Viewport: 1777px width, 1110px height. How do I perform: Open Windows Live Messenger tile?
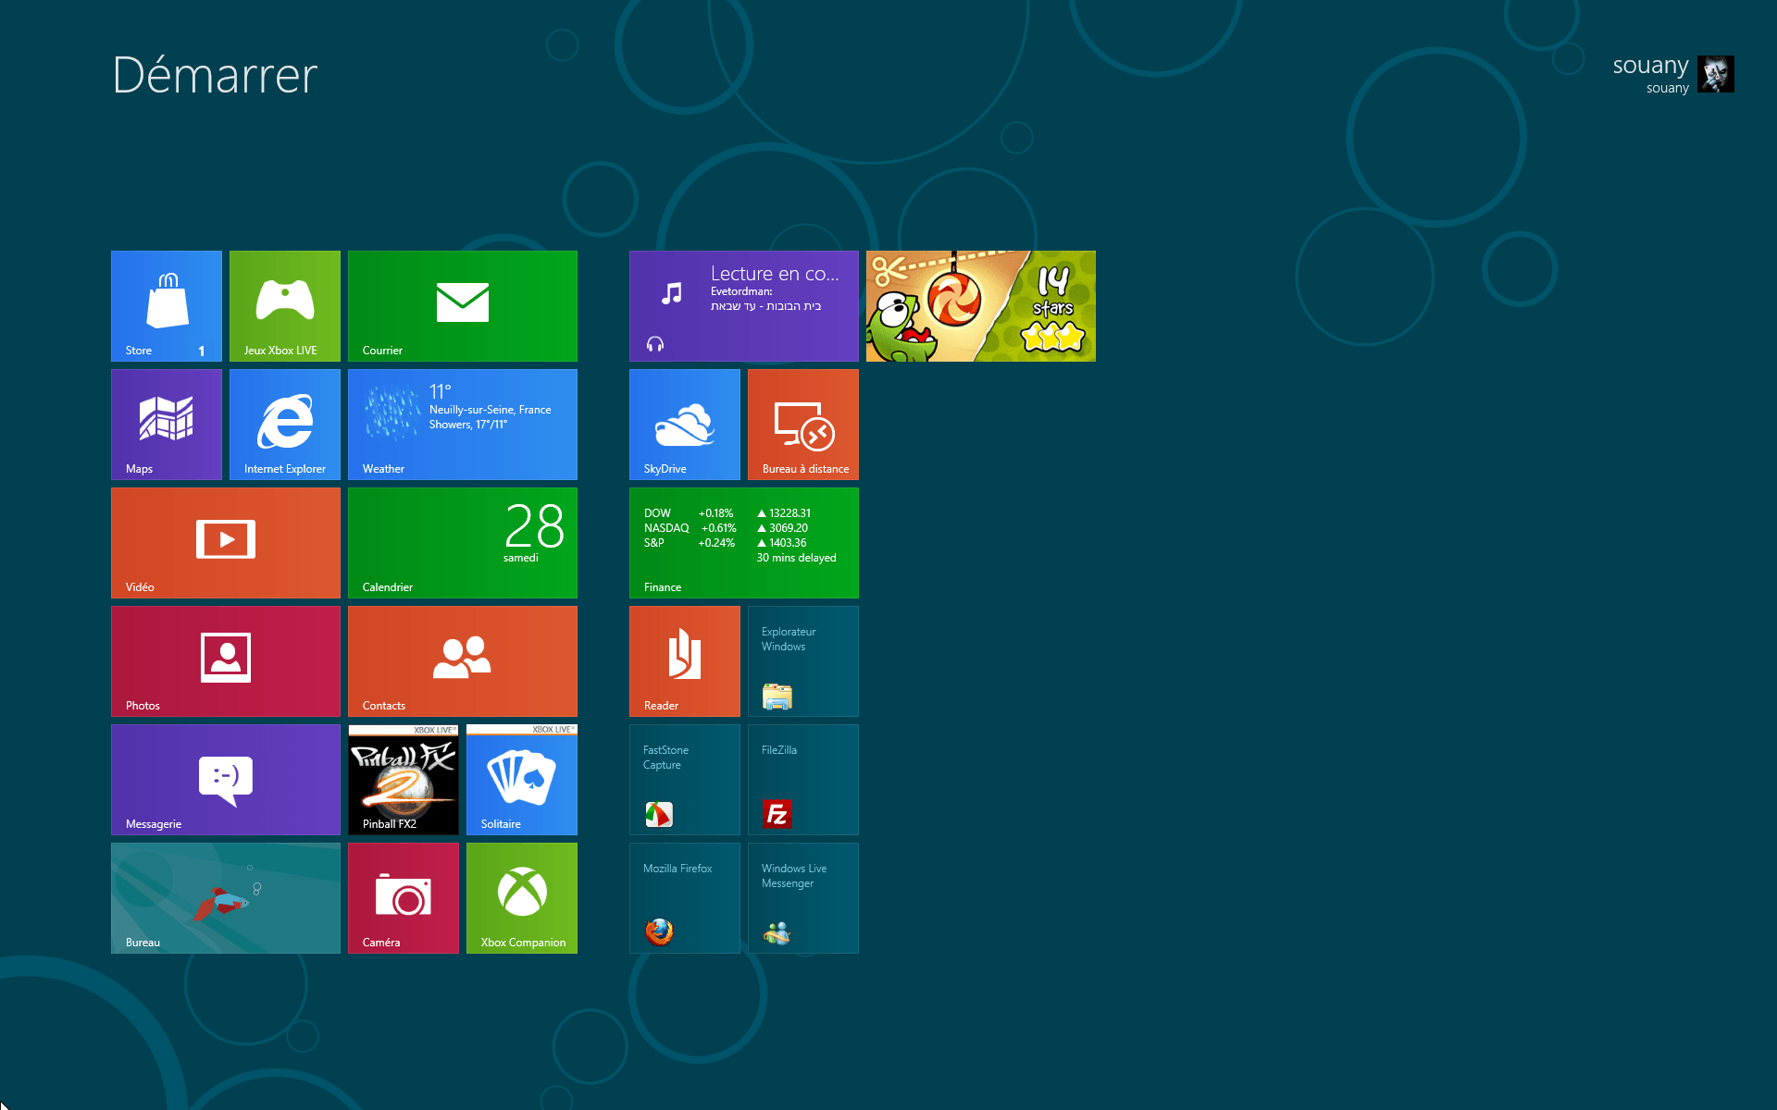803,898
